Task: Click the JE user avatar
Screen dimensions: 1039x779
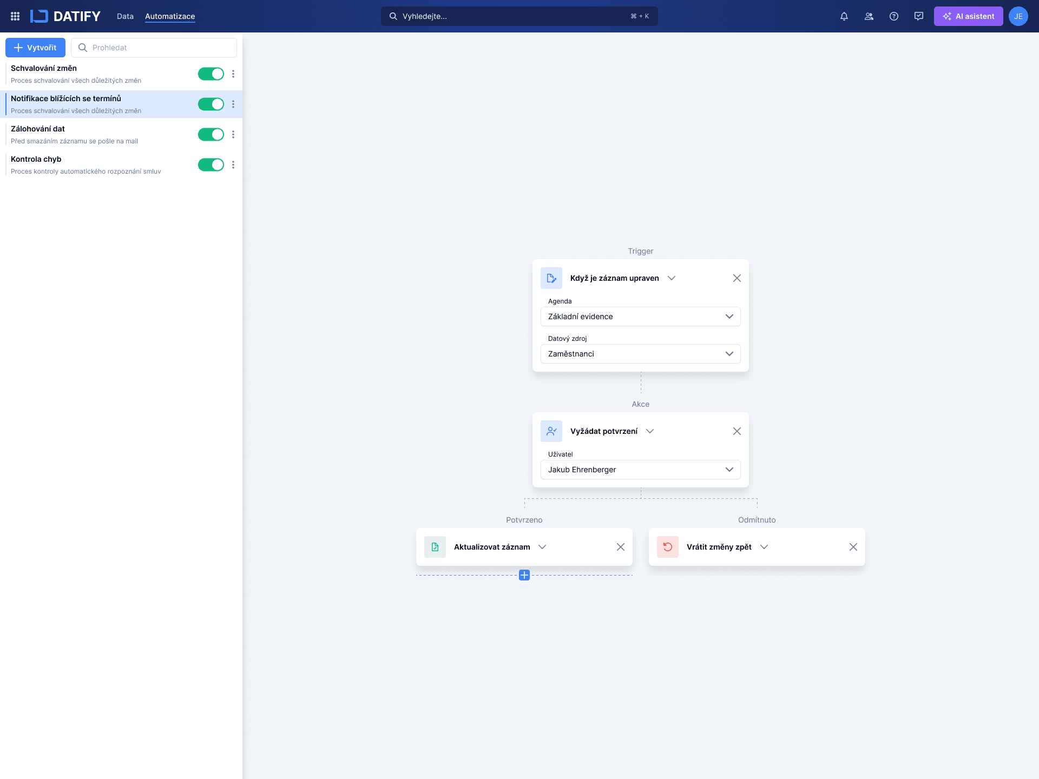Action: (1018, 16)
